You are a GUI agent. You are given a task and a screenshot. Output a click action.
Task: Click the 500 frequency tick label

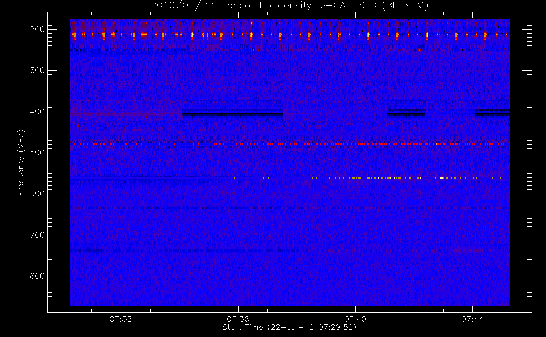click(x=37, y=153)
